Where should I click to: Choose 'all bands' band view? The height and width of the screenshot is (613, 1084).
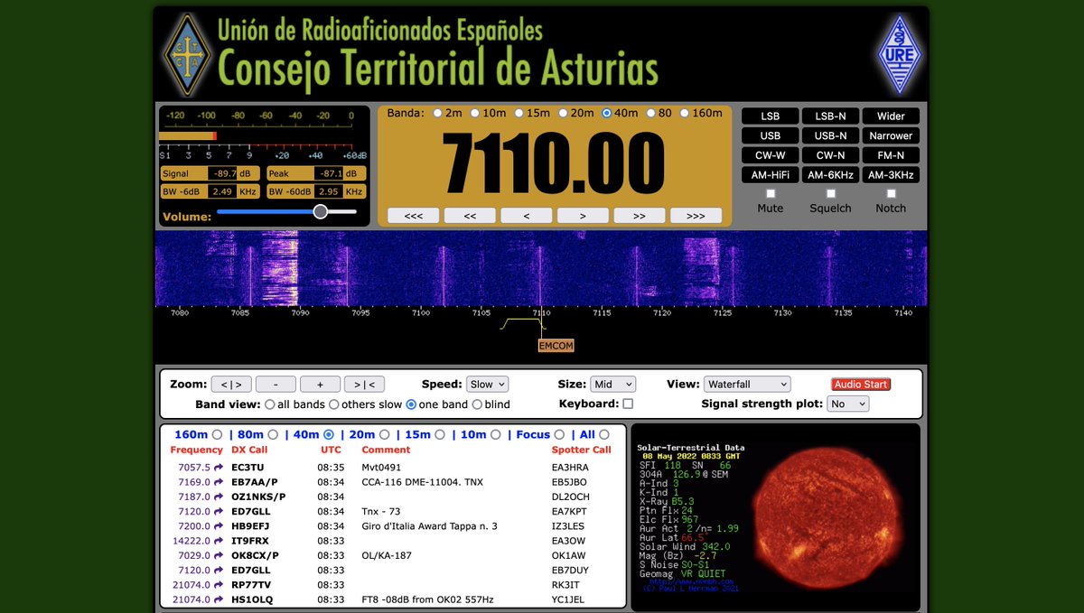click(270, 404)
